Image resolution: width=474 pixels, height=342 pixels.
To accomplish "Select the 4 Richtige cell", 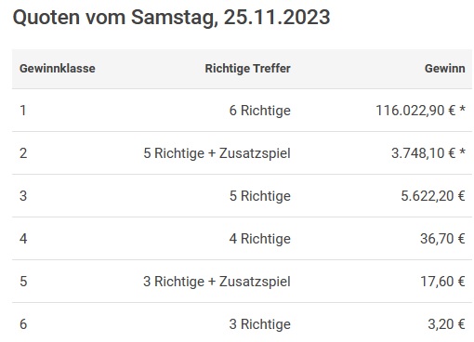I will pyautogui.click(x=260, y=239).
